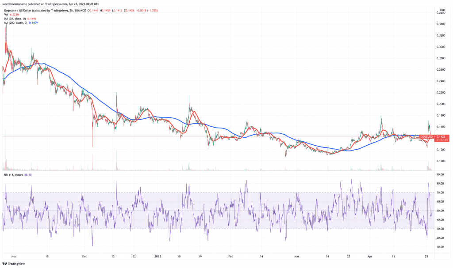Viewport: 453px width, 268px height.
Task: Click the Vol 6.223M legend entry
Action: tap(11, 15)
